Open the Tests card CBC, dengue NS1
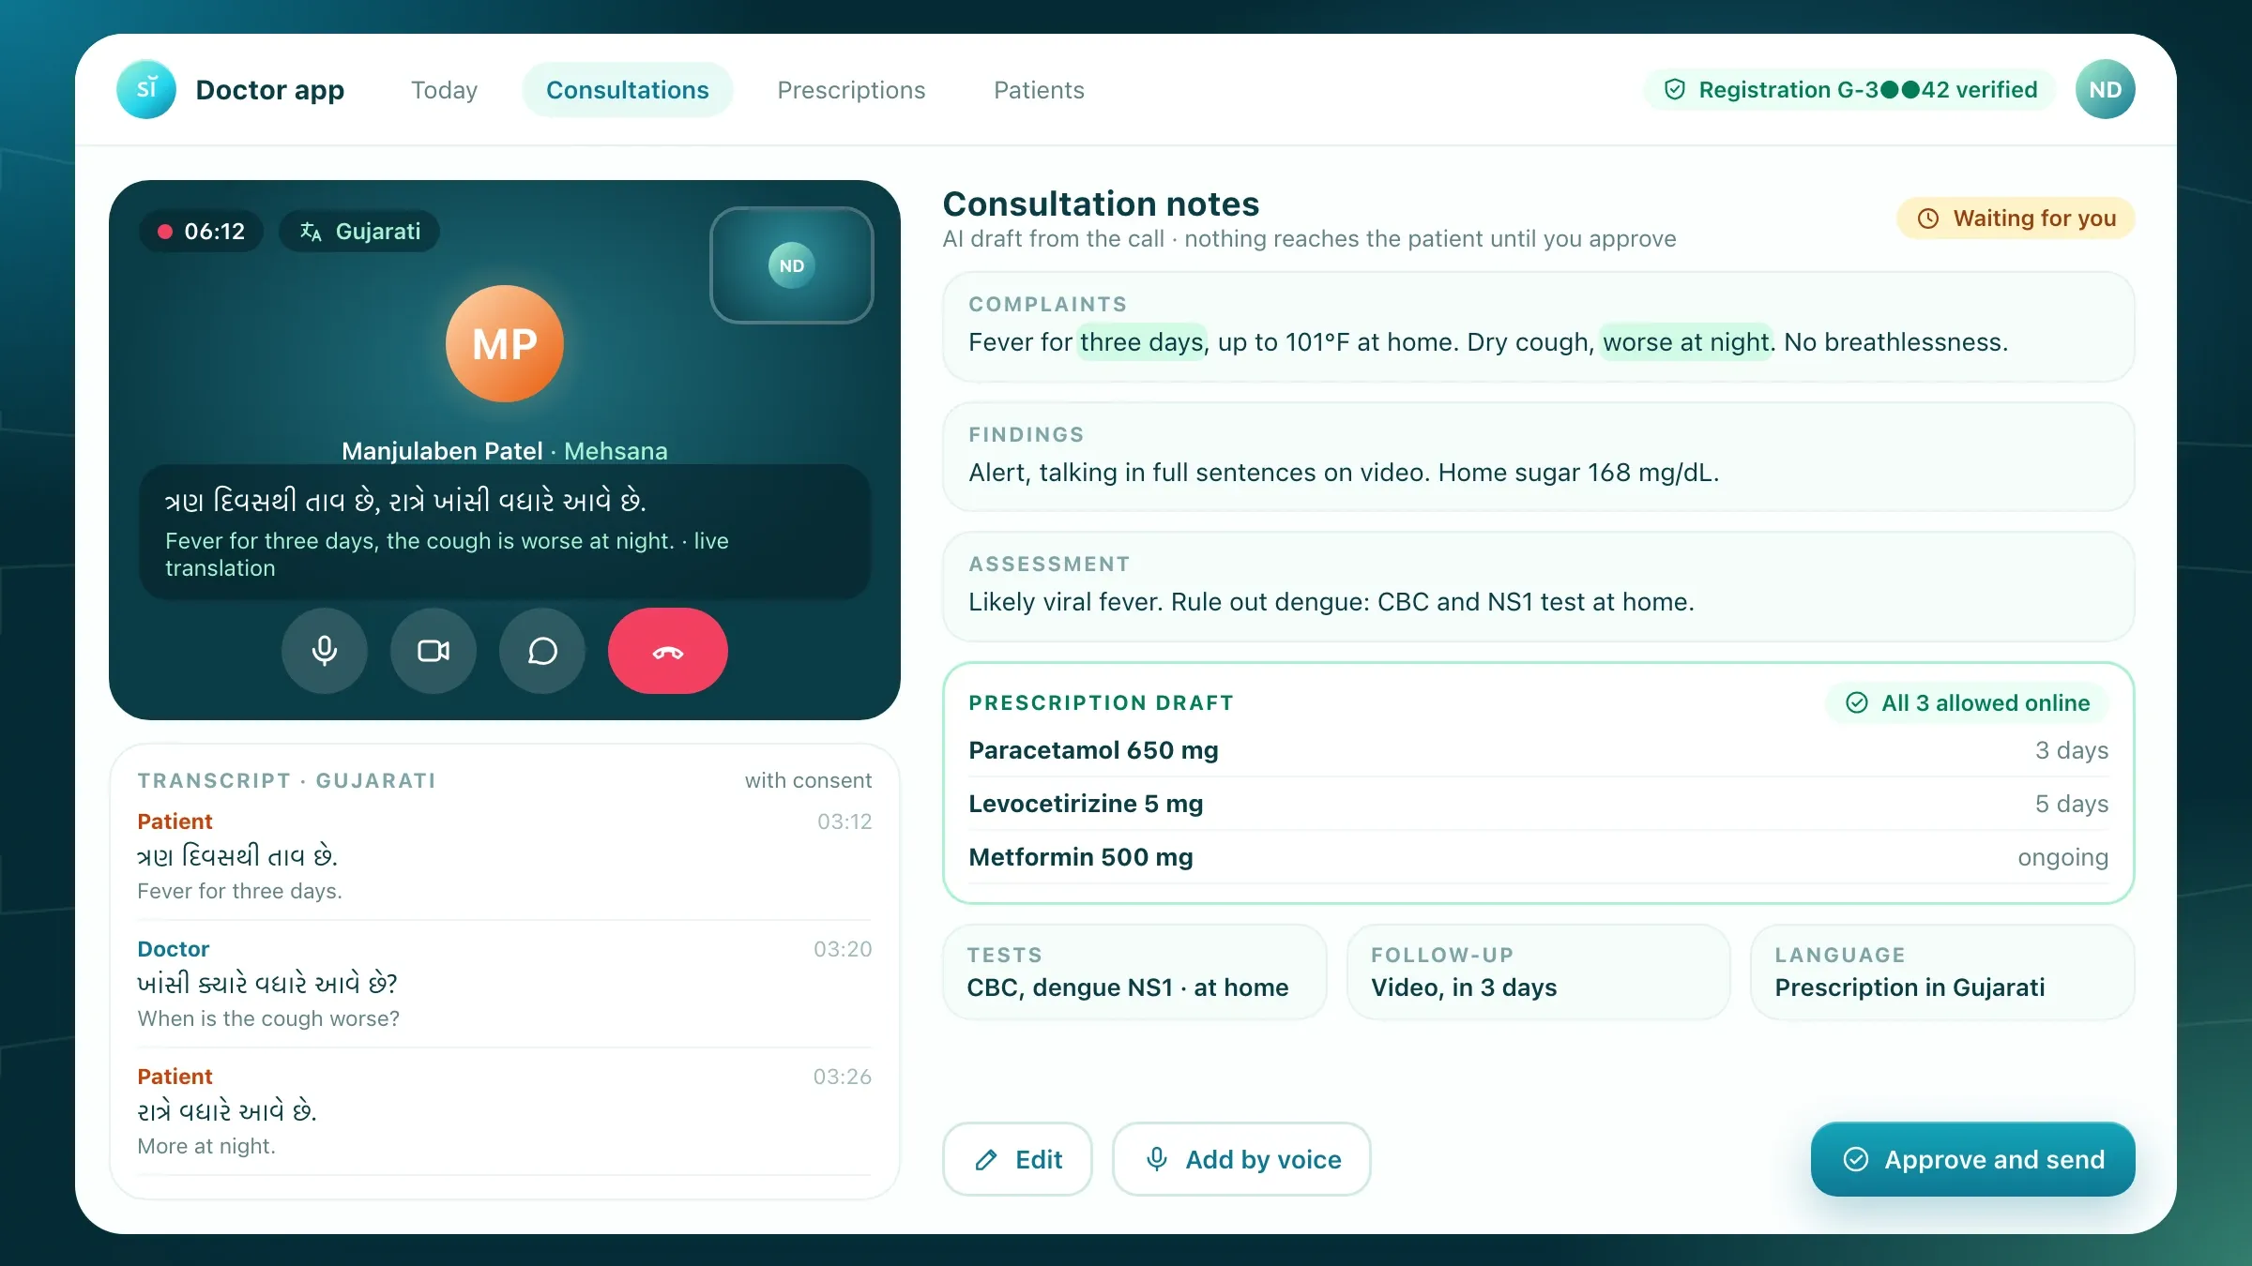The image size is (2252, 1266). pyautogui.click(x=1134, y=972)
